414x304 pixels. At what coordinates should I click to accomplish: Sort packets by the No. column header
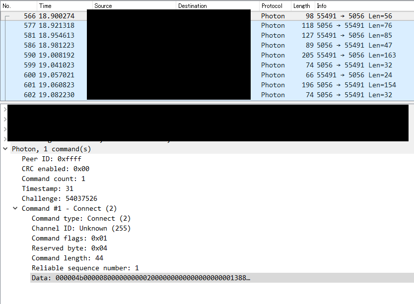tap(18, 6)
